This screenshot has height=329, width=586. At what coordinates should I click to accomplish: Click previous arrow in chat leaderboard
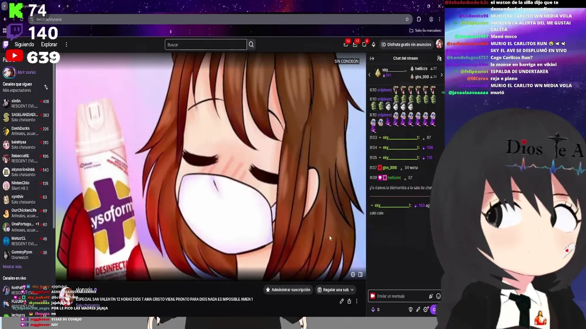[x=369, y=74]
